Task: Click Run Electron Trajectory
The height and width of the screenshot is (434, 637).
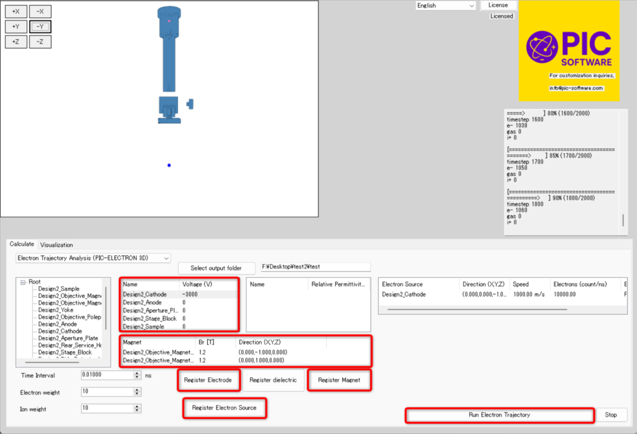Action: pyautogui.click(x=499, y=415)
